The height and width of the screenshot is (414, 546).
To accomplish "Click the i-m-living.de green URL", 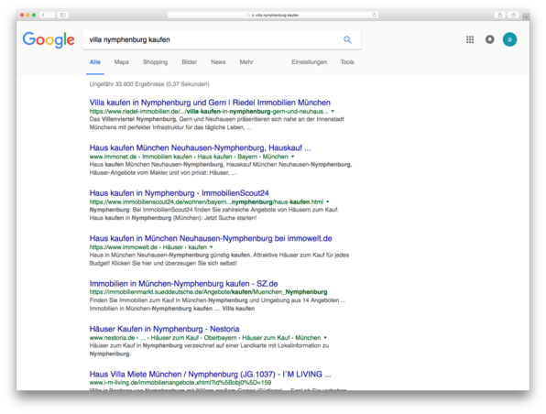I will 180,382.
